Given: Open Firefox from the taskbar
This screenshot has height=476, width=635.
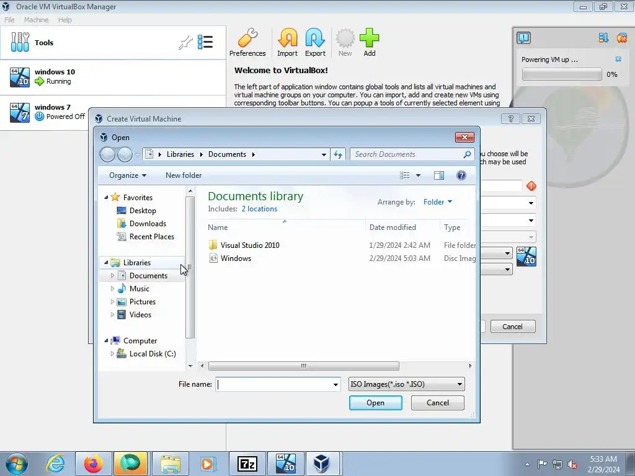Looking at the screenshot, I should point(94,464).
